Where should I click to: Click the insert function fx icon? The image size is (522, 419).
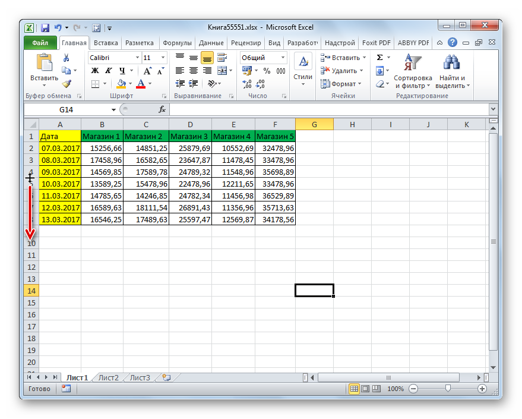click(162, 109)
